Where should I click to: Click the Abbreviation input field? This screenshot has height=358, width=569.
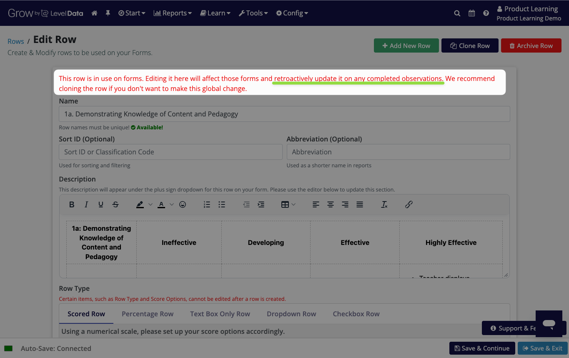[x=398, y=152]
